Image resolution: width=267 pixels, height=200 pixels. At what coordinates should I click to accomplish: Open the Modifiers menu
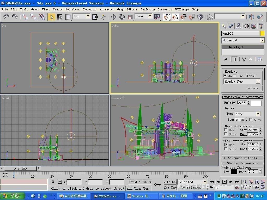72,10
